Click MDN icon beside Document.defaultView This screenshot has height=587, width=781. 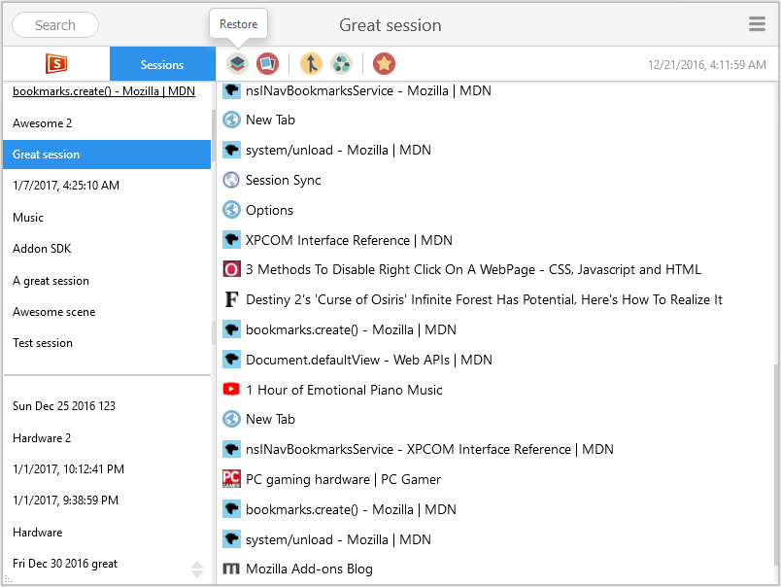click(231, 360)
